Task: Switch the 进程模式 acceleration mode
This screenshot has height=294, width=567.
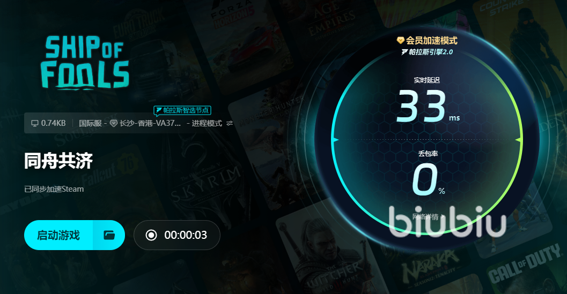Action: click(x=207, y=124)
